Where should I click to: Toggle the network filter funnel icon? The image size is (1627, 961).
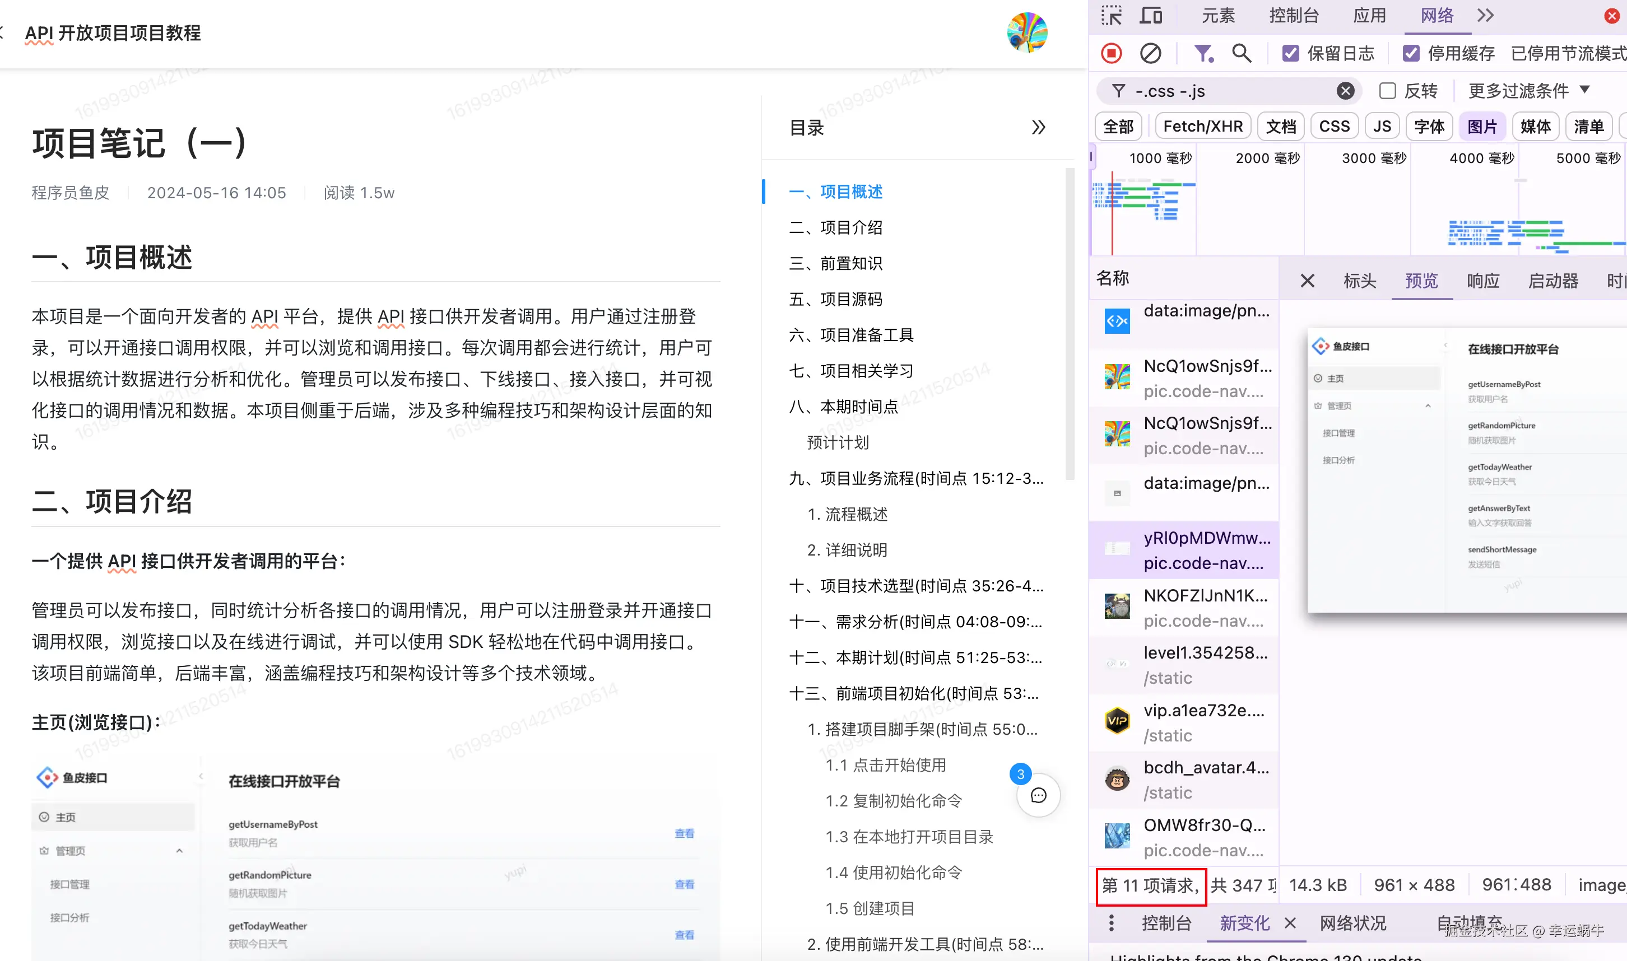click(1203, 53)
